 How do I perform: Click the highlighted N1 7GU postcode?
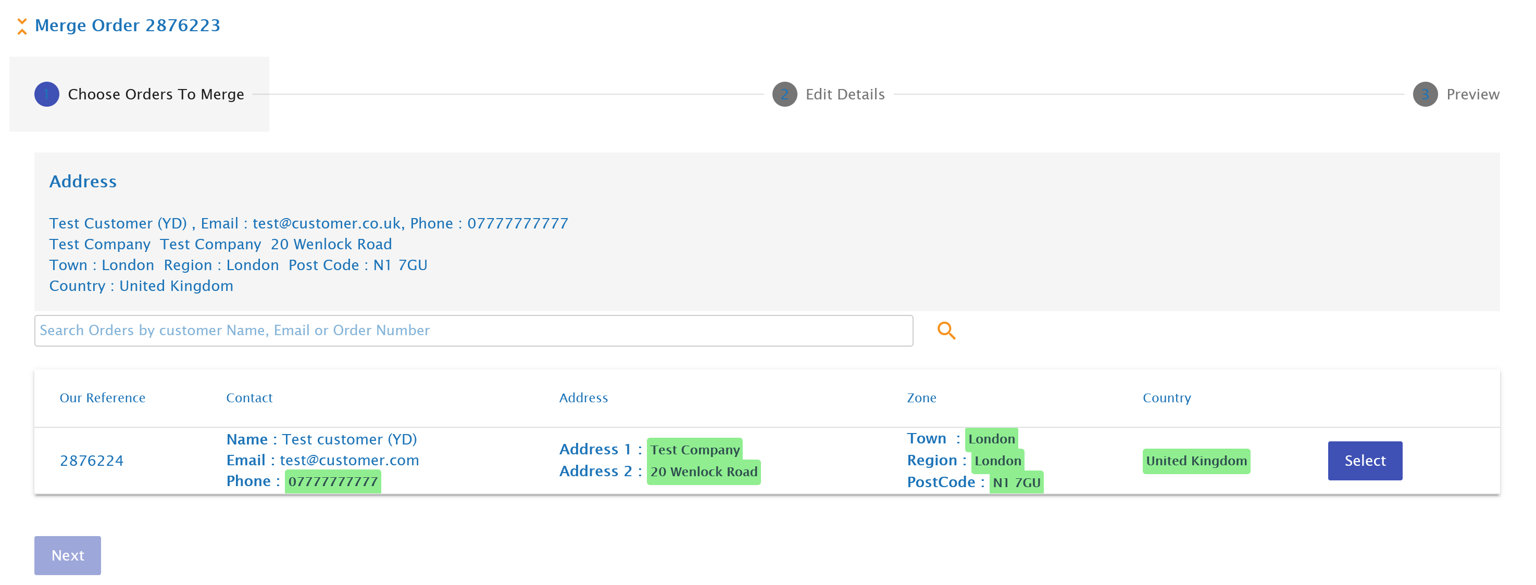(1016, 482)
